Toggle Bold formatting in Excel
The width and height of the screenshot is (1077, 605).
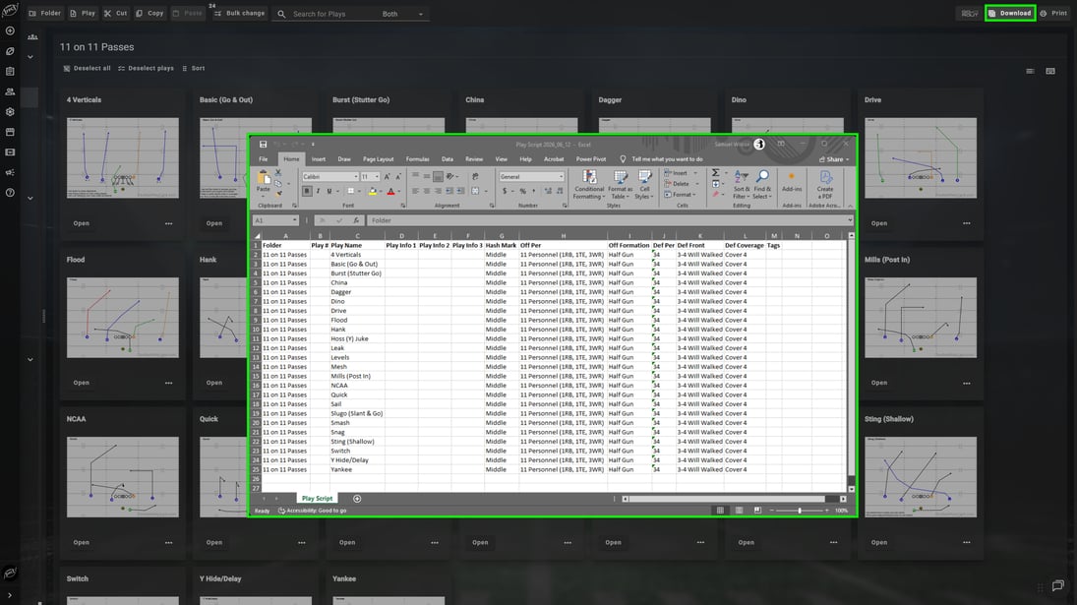pyautogui.click(x=307, y=191)
